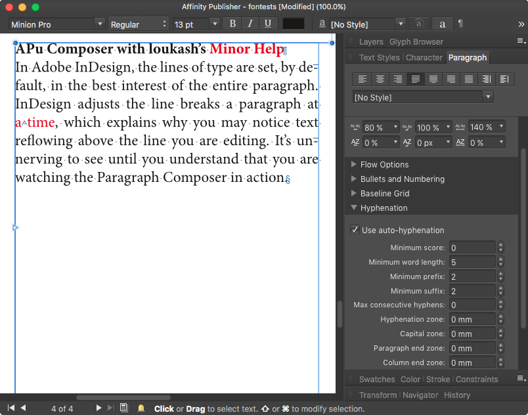Switch to the Swatches tab

point(377,380)
